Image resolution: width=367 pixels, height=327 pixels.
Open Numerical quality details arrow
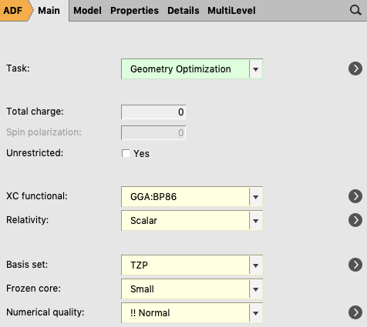point(355,312)
